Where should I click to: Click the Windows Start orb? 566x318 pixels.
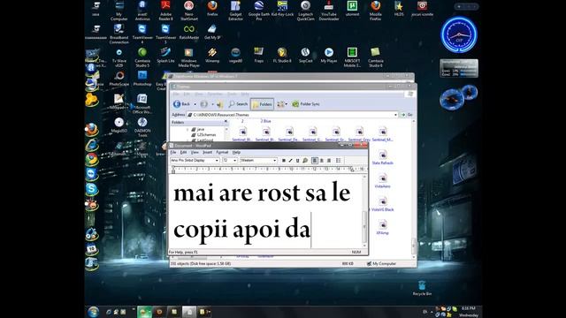93,312
